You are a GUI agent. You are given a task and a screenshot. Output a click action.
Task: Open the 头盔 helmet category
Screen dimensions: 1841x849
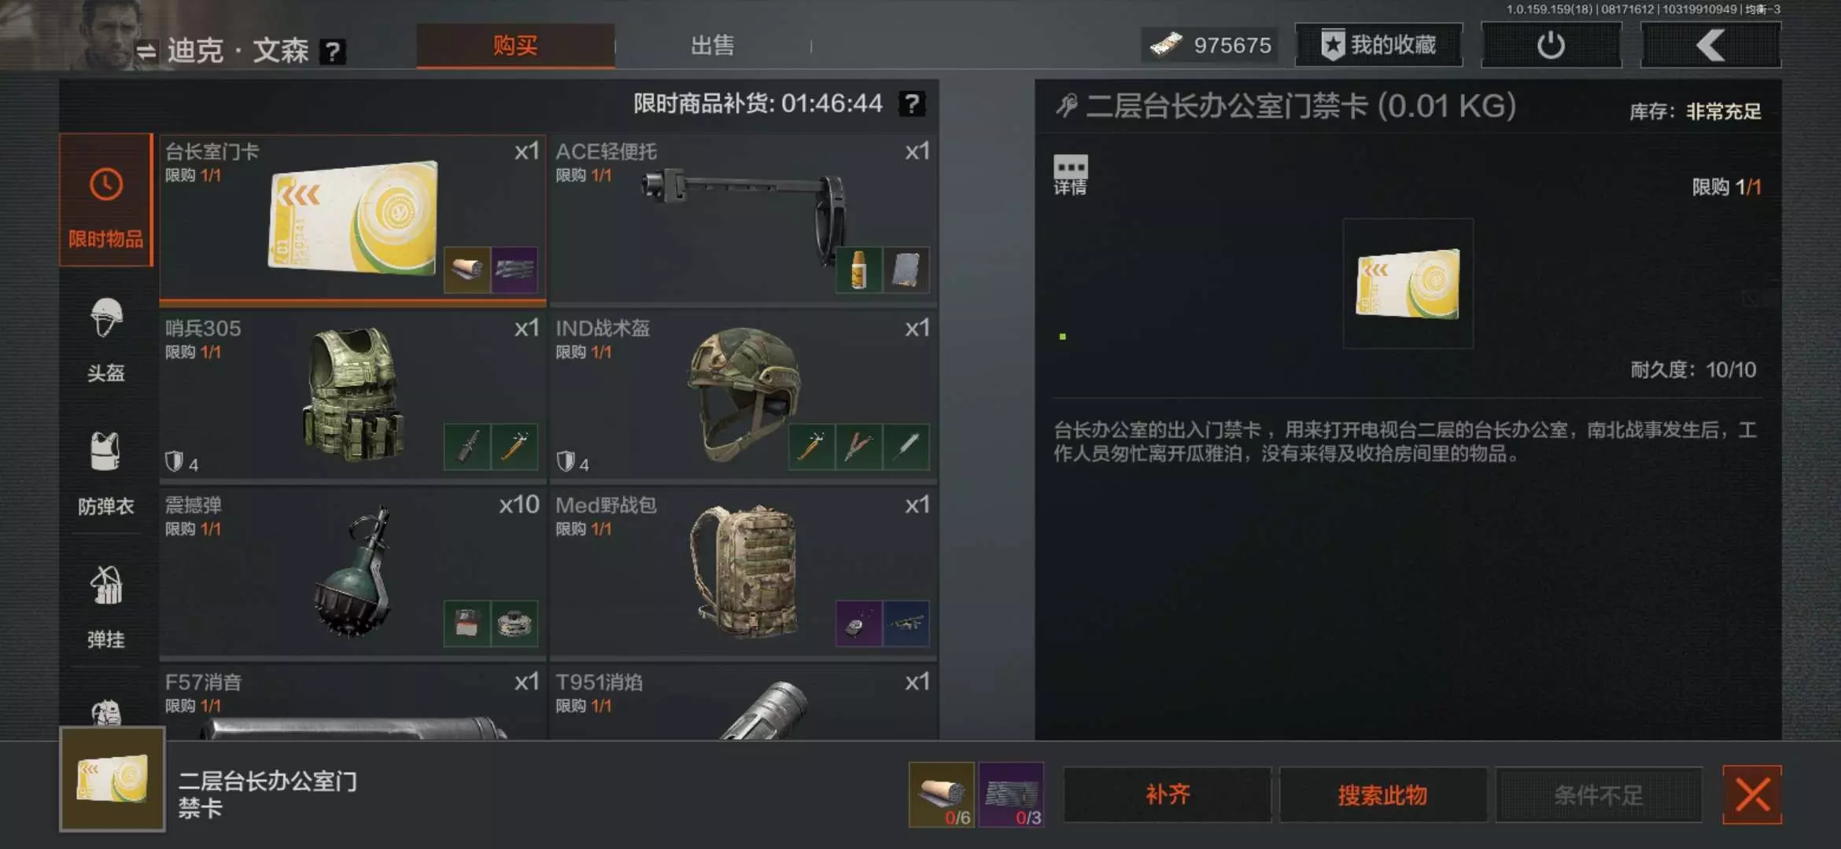[105, 339]
